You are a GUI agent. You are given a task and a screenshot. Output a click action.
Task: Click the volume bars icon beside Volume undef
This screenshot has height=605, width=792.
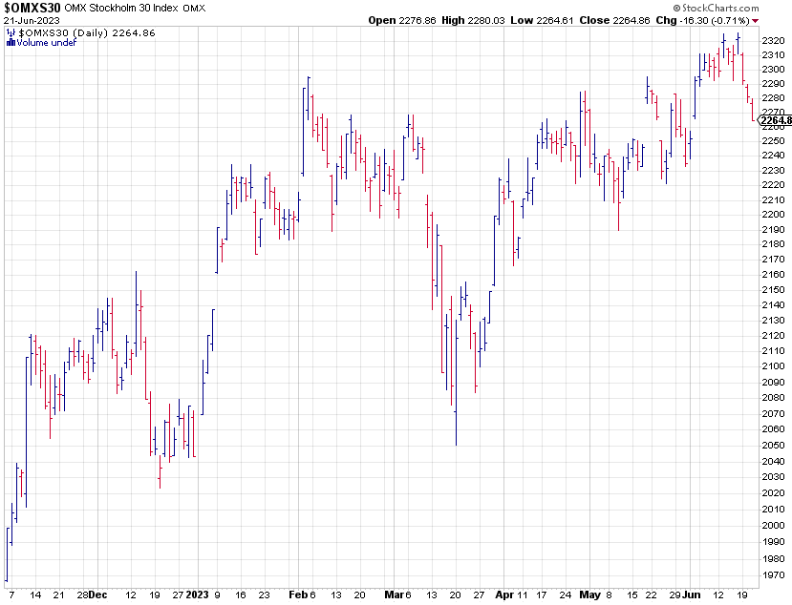[x=11, y=43]
